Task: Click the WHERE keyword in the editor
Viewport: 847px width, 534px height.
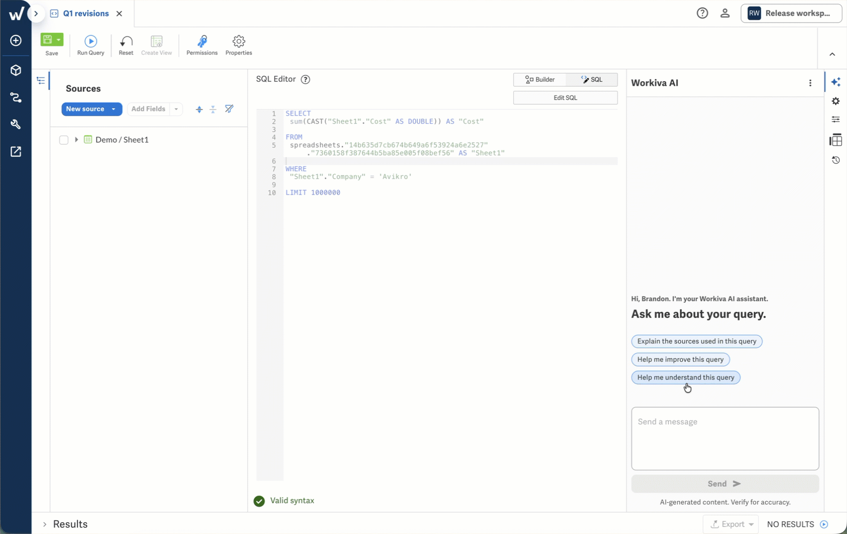Action: (x=296, y=169)
